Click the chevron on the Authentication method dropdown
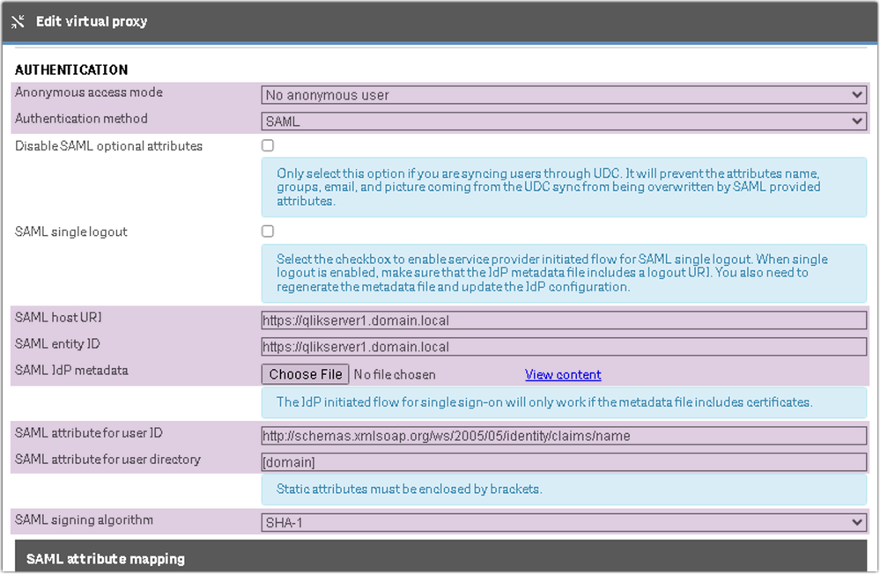 (x=859, y=121)
